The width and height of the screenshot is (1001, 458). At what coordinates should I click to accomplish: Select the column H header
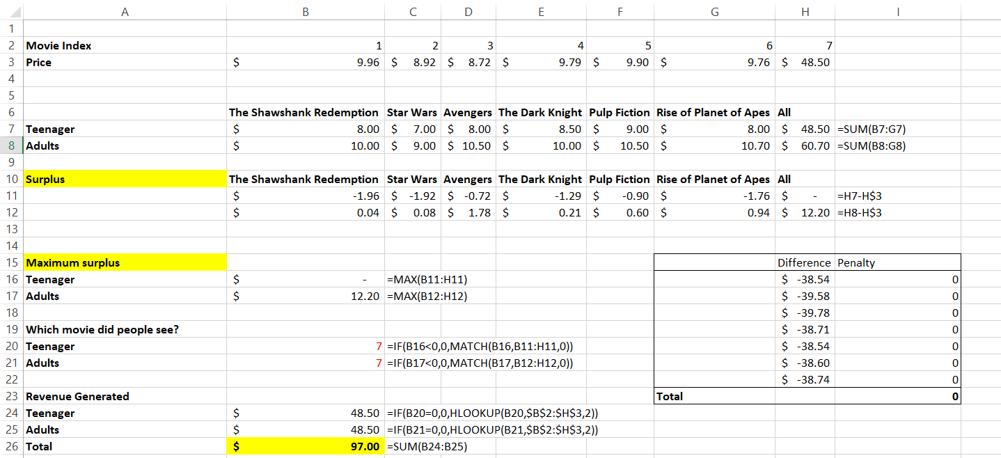pyautogui.click(x=805, y=10)
